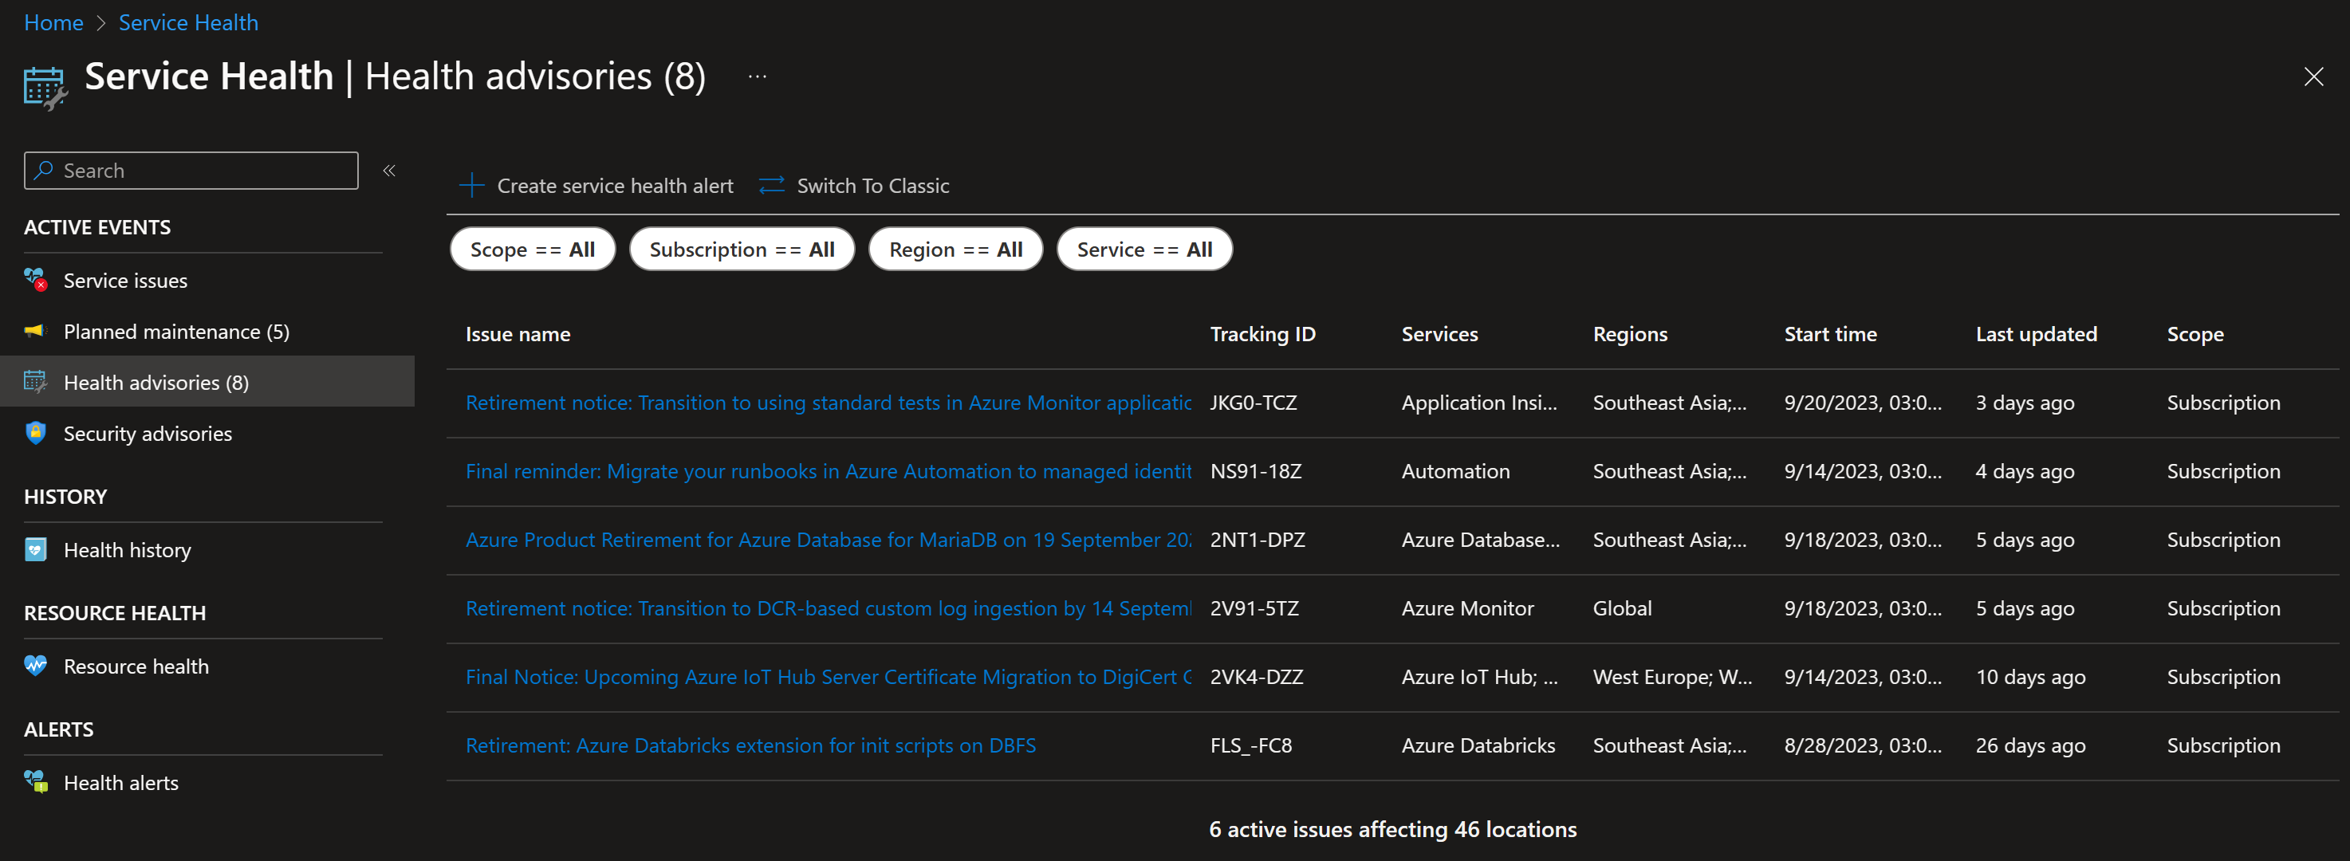Focus the sidebar Search field

[191, 171]
